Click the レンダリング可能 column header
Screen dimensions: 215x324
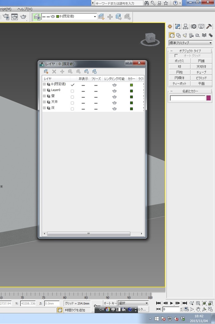click(x=114, y=79)
